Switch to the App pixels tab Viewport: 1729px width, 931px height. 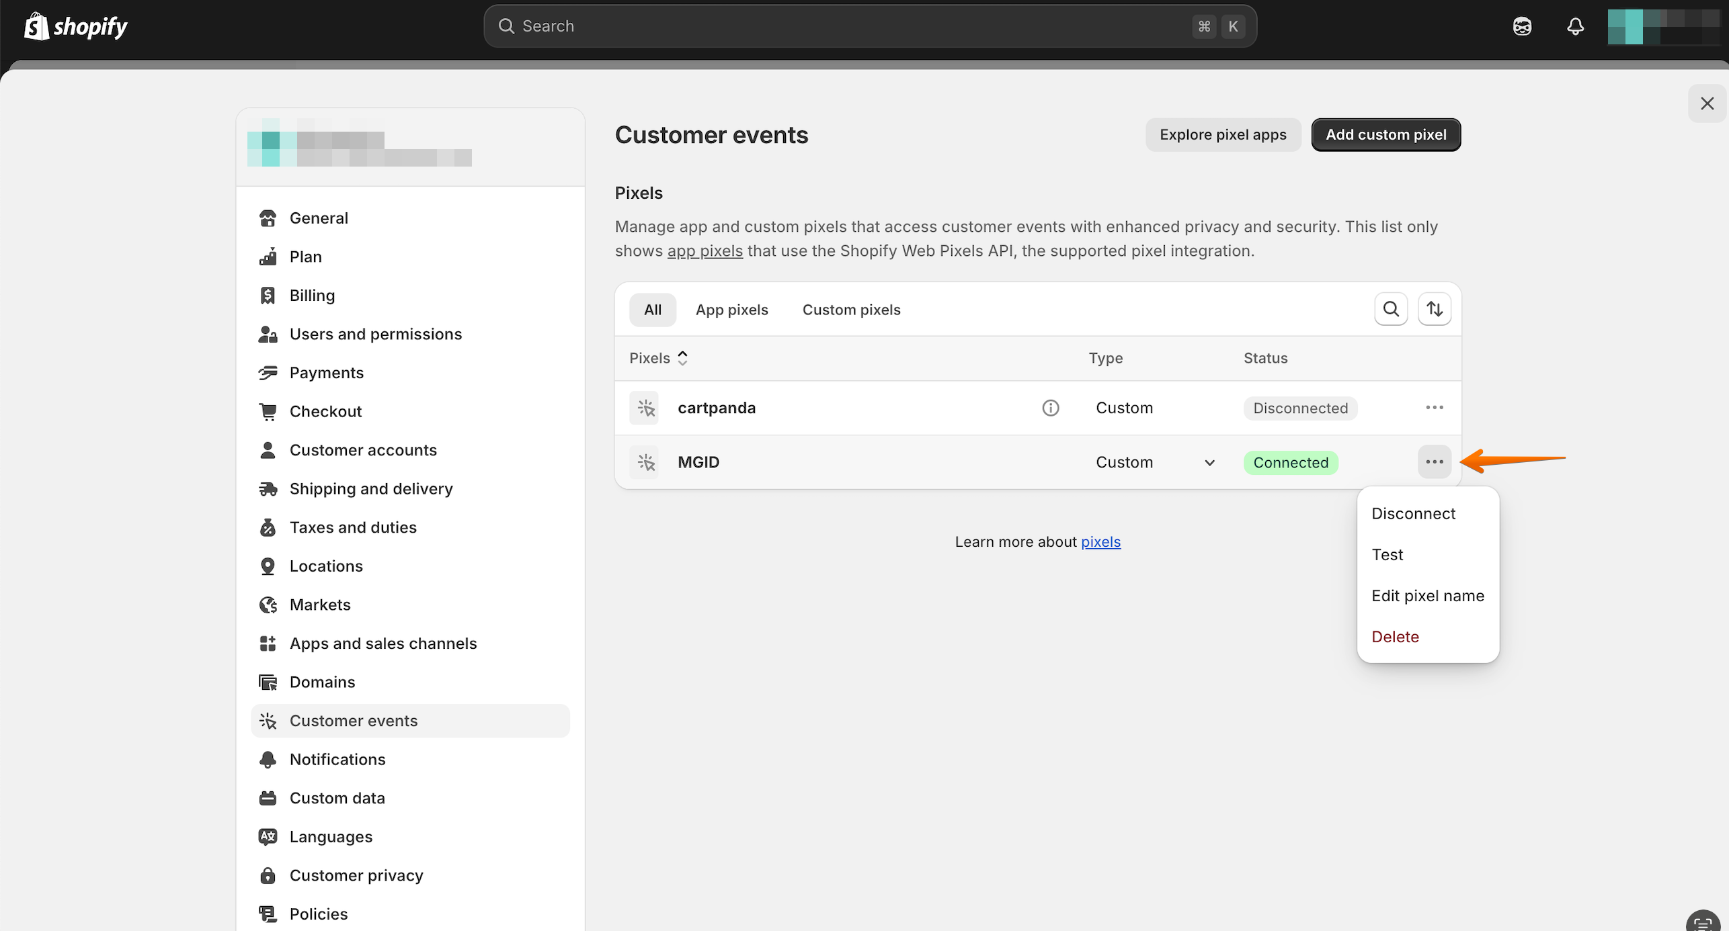tap(731, 310)
